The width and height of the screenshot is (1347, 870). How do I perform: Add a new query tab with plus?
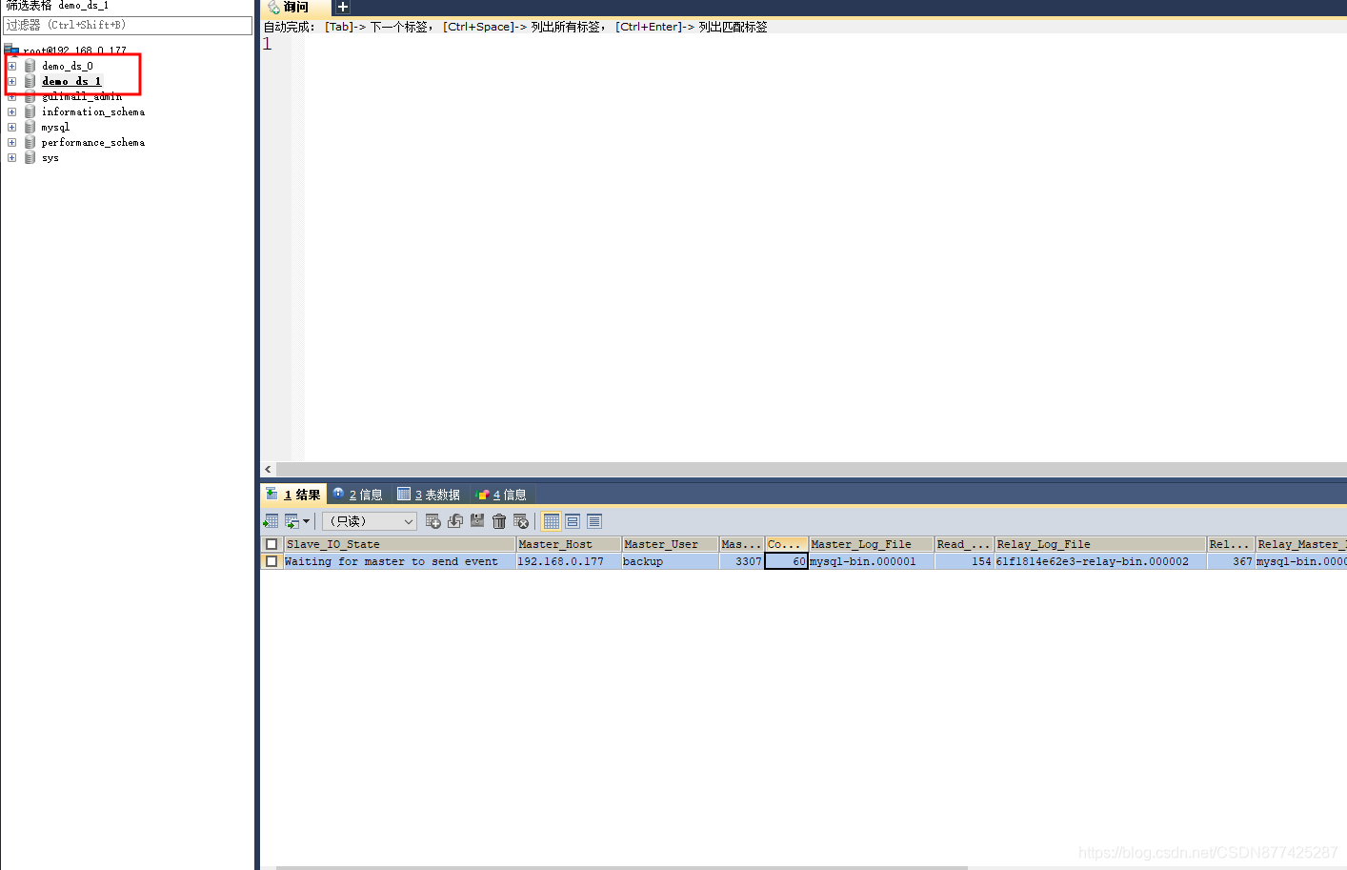click(x=343, y=8)
